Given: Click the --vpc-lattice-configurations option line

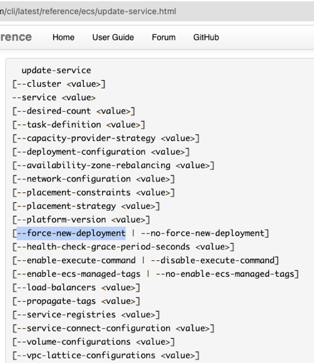Looking at the screenshot, I should point(106,356).
